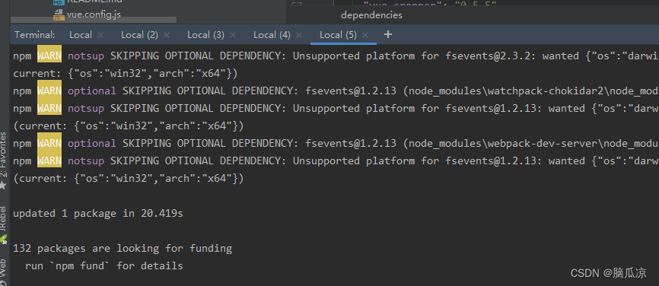Viewport: 659px width, 286px height.
Task: Switch to the Local (2) terminal tab
Action: coord(139,35)
